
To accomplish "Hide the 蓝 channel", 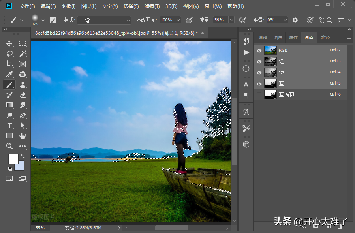I will [x=259, y=84].
